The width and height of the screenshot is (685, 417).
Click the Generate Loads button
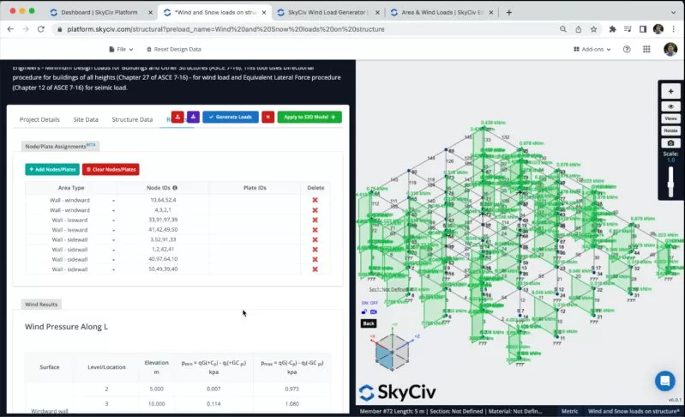(231, 118)
